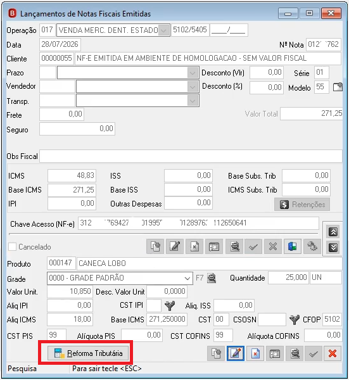Open the Vendedor dropdown list

point(193,87)
